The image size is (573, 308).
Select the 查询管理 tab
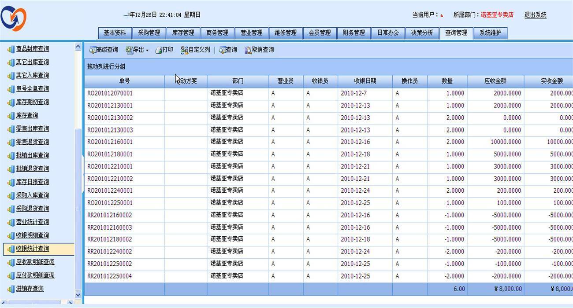click(456, 33)
